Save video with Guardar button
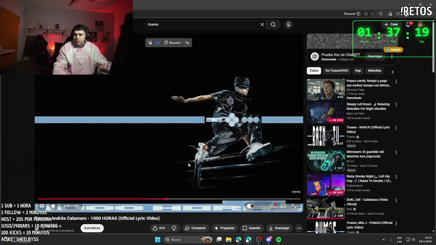 click(x=251, y=228)
